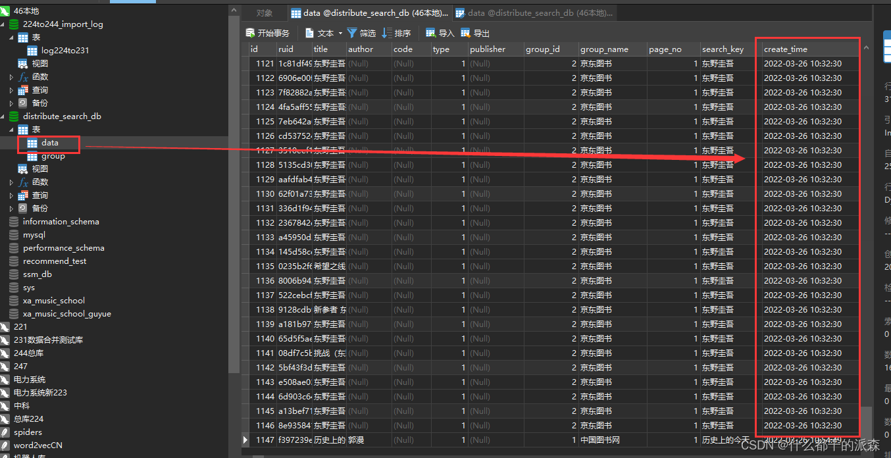891x458 pixels.
Task: Open the log224to231 table
Action: point(59,50)
